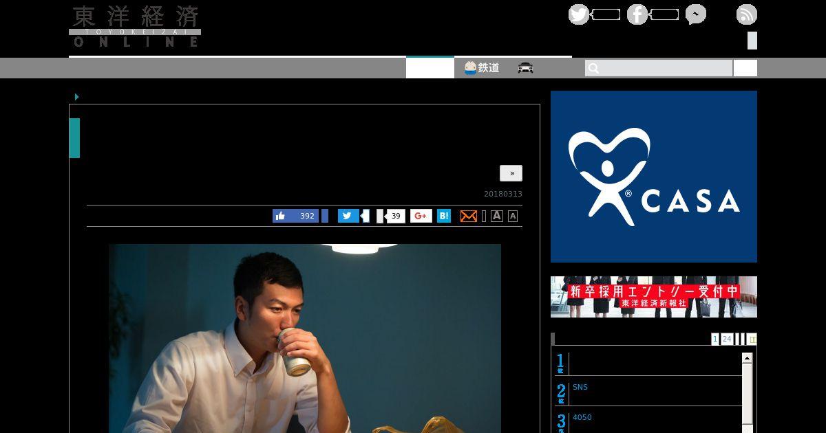Bookmark article with Hatena B! icon
The height and width of the screenshot is (433, 826).
[x=444, y=216]
